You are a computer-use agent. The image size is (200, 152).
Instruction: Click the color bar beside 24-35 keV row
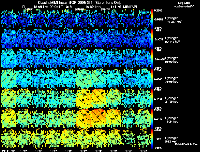coord(152,99)
